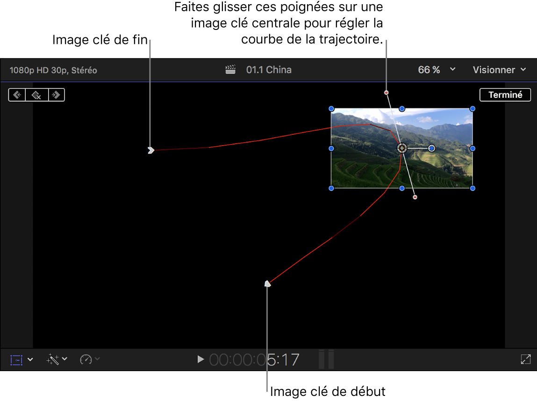Select the upper red curve handle
Screen dimensions: 537x402
click(387, 92)
